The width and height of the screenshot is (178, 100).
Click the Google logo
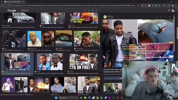click(x=12, y=11)
